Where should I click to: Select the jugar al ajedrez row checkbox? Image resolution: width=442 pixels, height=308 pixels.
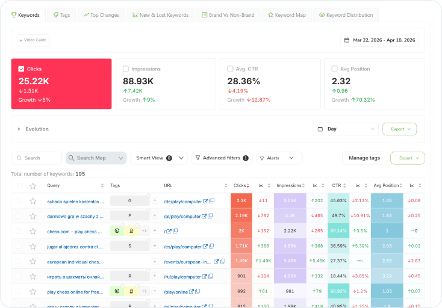(x=19, y=246)
